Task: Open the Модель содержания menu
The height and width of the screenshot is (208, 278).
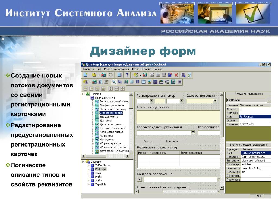Action: tap(116, 69)
